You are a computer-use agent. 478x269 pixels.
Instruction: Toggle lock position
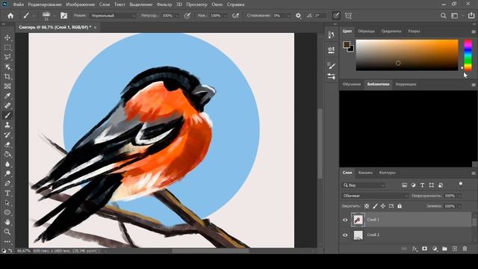pos(383,206)
